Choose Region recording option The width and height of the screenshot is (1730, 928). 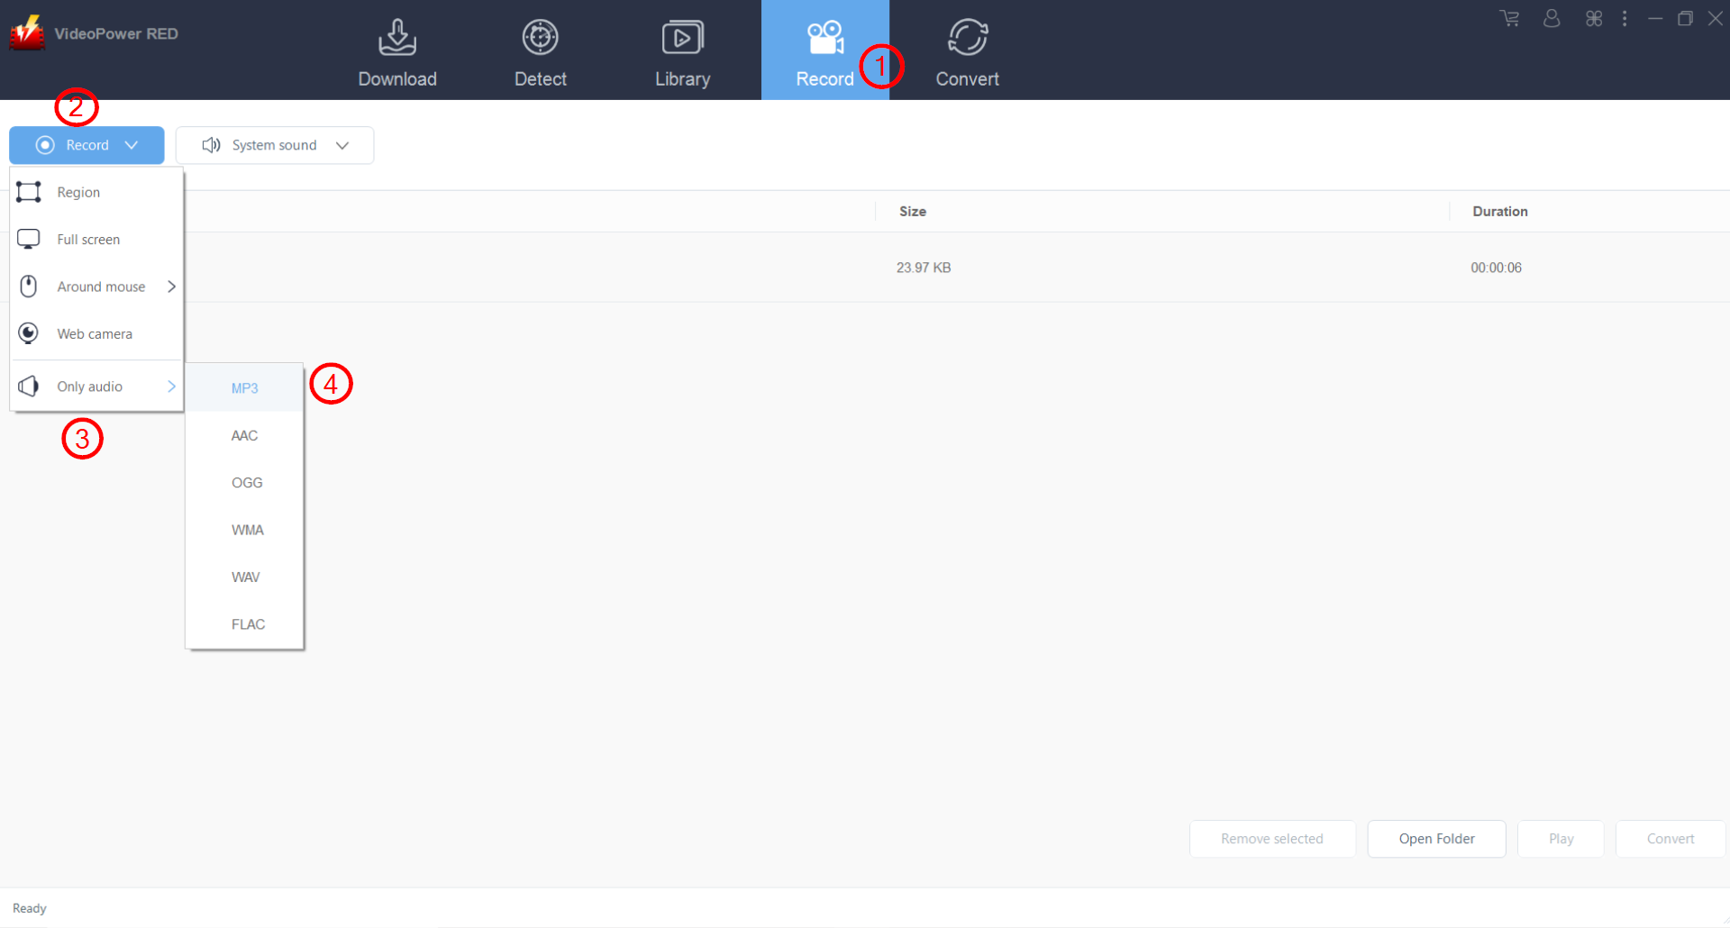(x=79, y=193)
